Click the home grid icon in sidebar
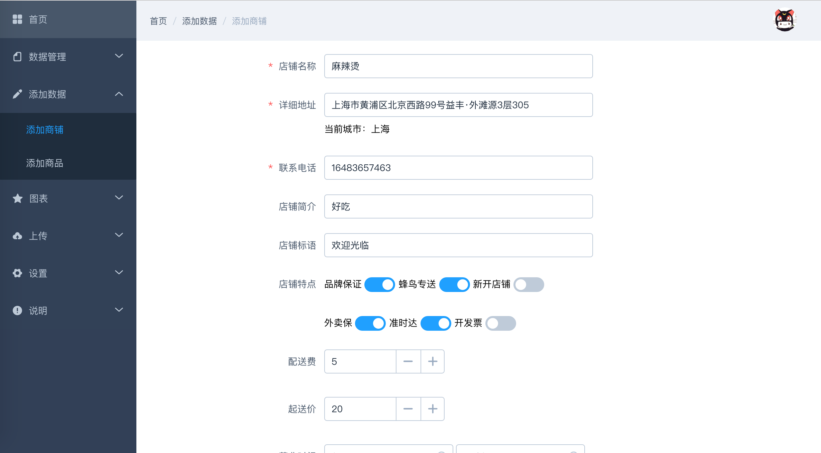821x453 pixels. 17,19
